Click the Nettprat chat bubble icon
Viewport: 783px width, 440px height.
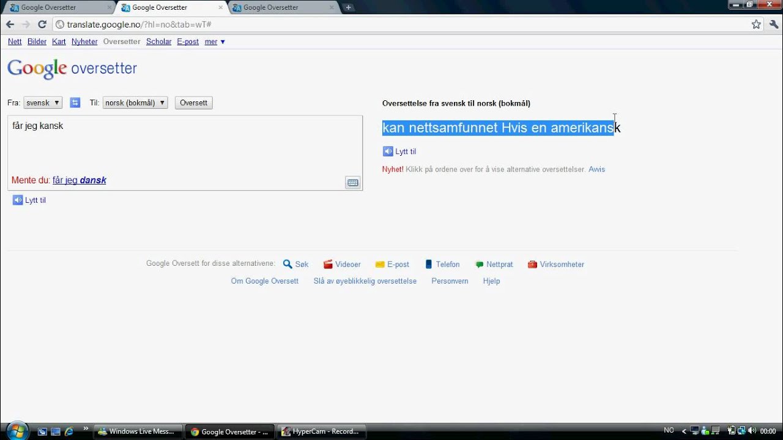480,265
